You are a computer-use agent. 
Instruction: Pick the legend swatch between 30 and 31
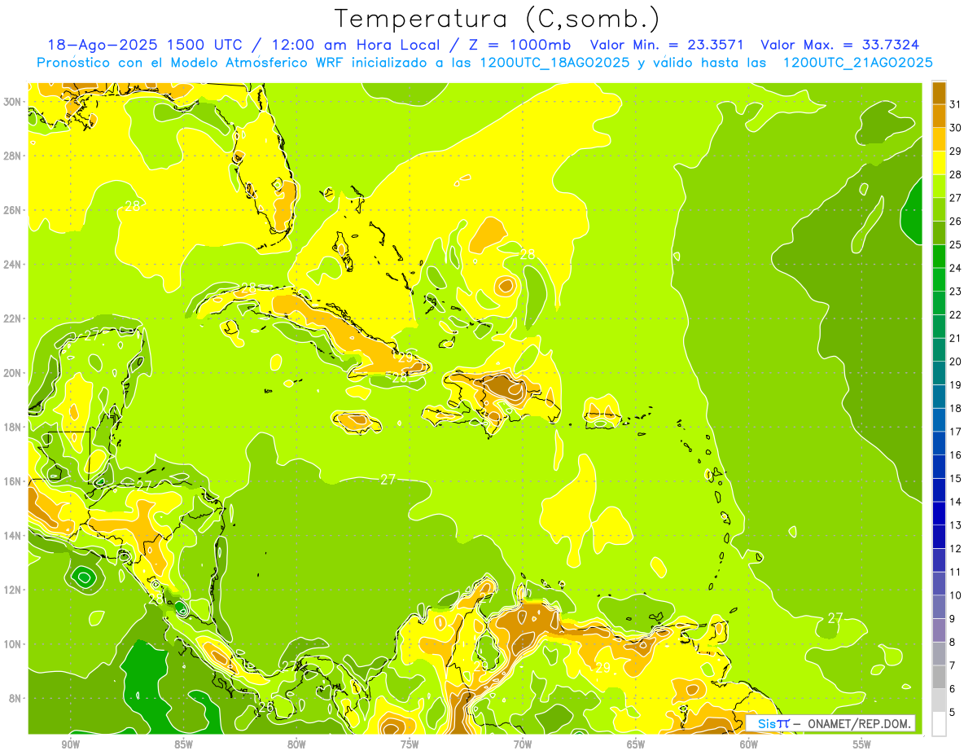(939, 116)
